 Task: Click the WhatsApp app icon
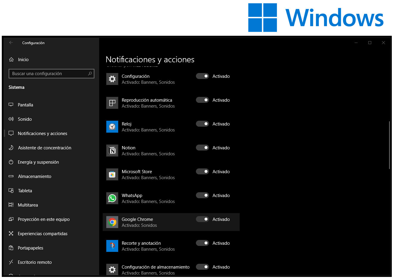click(112, 198)
